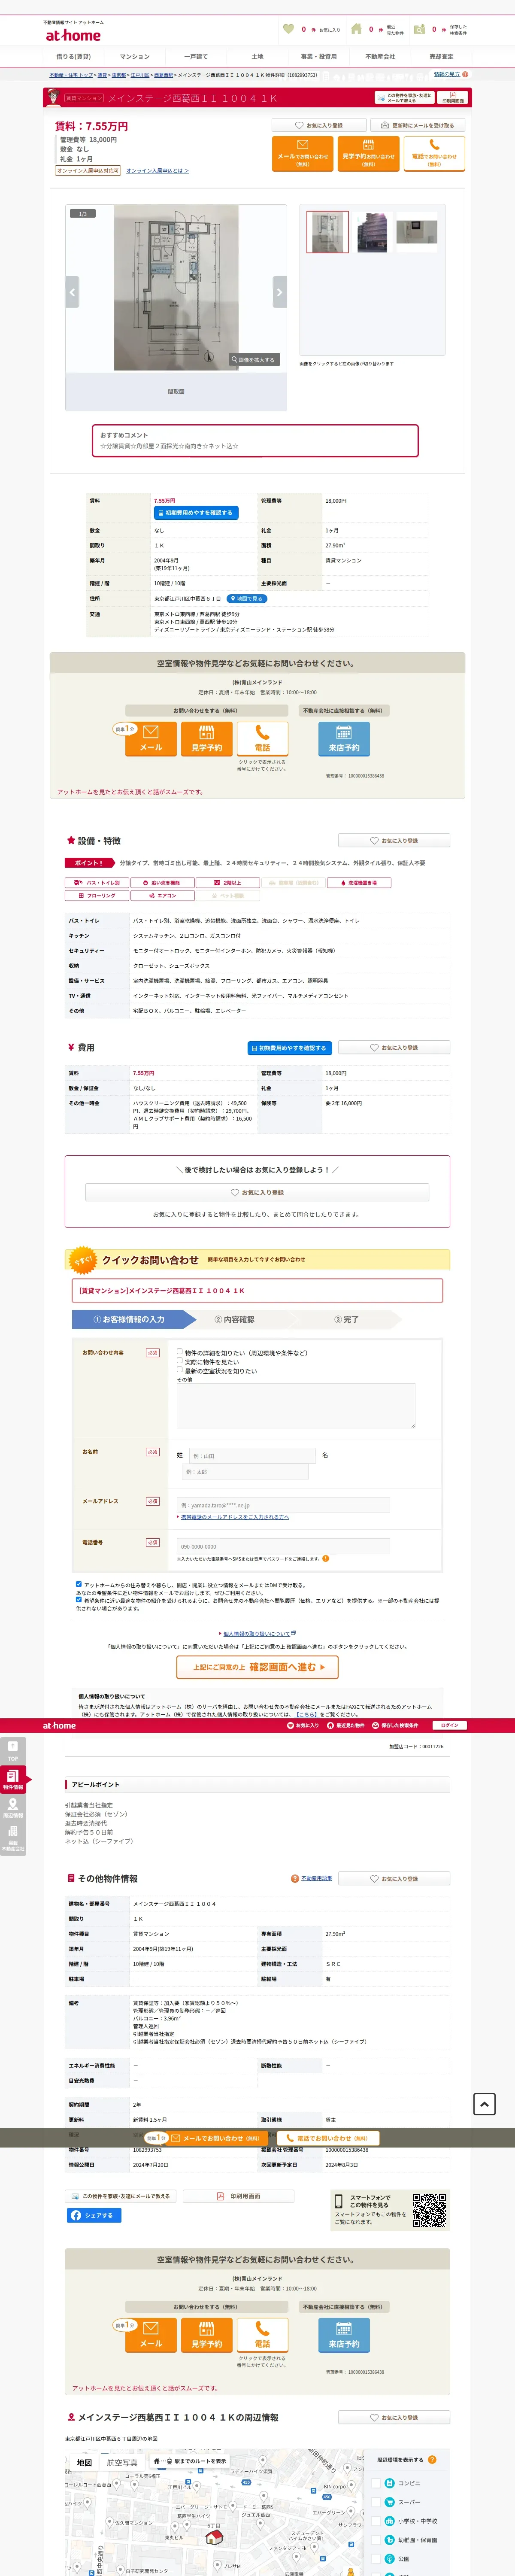Click その他 inquiry text area
This screenshot has height=2576, width=515.
(x=296, y=1405)
